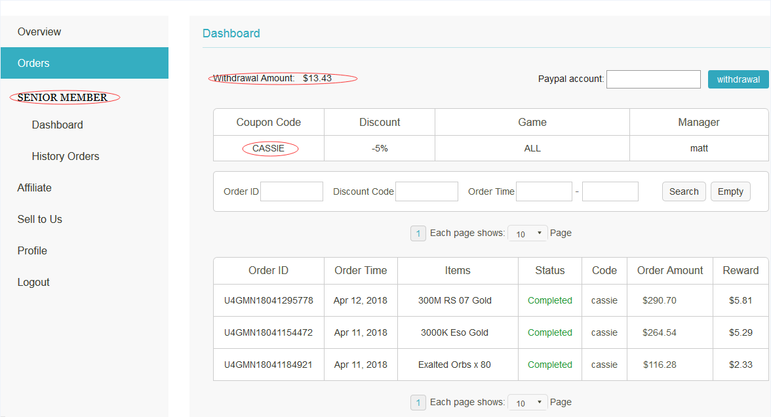The height and width of the screenshot is (417, 771).
Task: Click the Discount column header
Action: [380, 122]
